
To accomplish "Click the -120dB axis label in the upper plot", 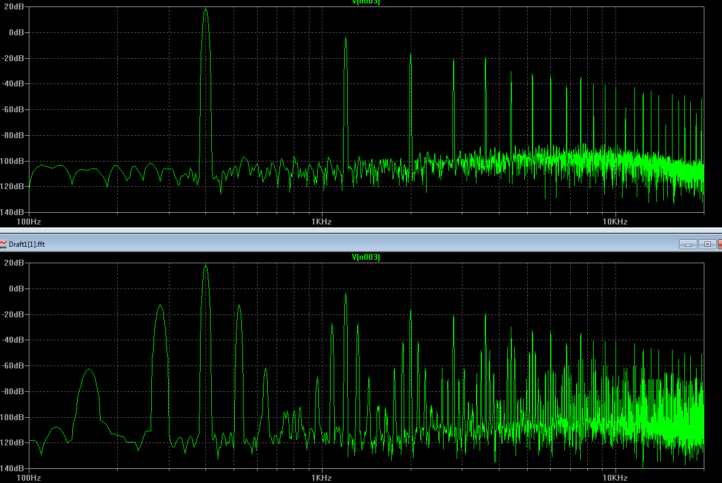I will [13, 186].
